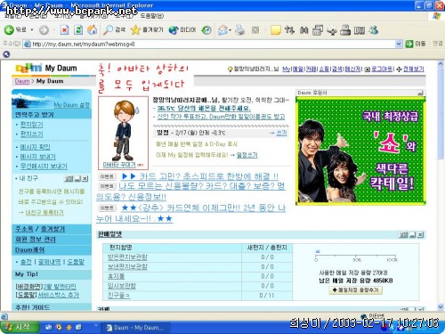This screenshot has height=334, width=445.
Task: Go to Home using the house icon
Action: [92, 29]
